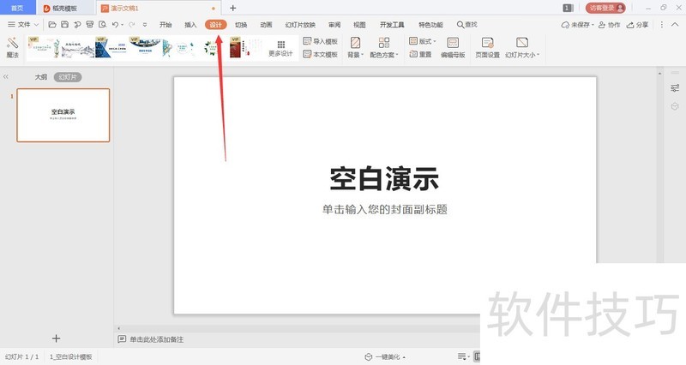Open the 文件 file menu dropdown

point(24,25)
